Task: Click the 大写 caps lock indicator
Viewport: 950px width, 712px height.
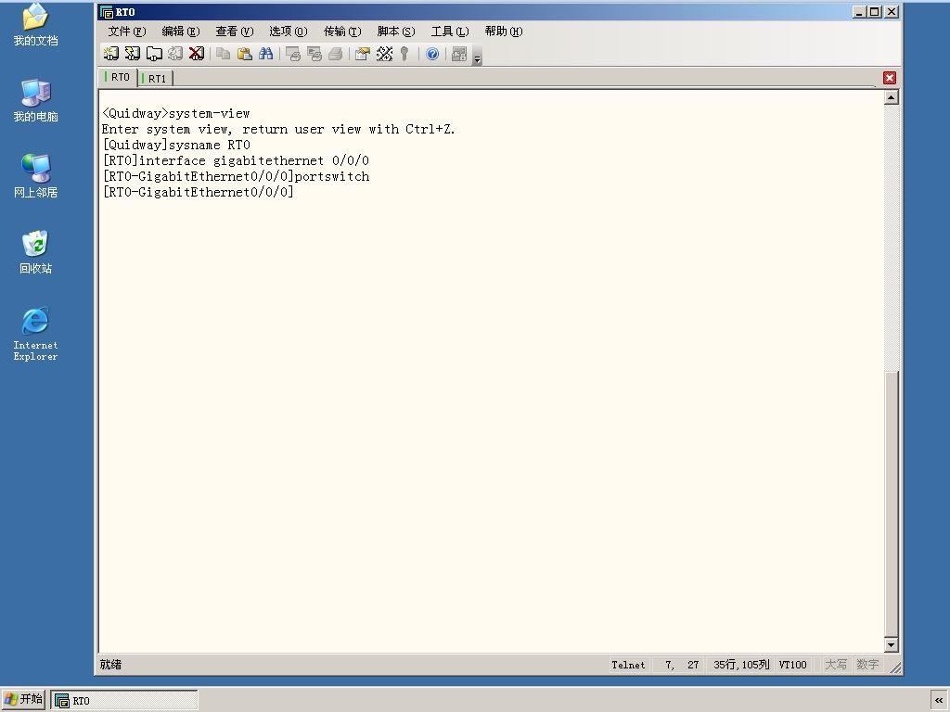Action: tap(836, 665)
